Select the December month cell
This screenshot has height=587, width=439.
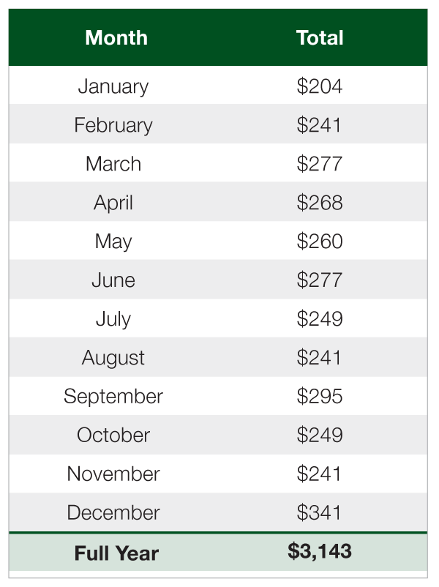pyautogui.click(x=113, y=513)
